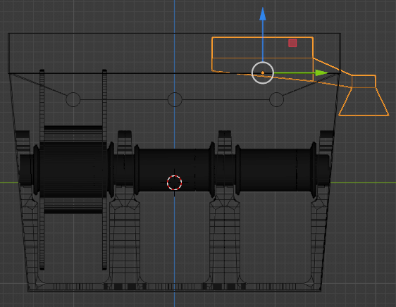This screenshot has width=396, height=307.
Task: Click the middle small wireframe circle
Action: point(175,99)
